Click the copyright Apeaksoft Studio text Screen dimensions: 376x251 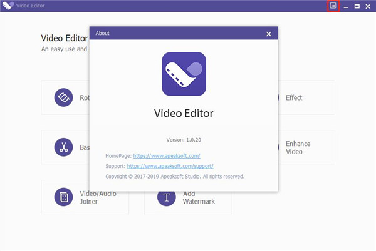[x=175, y=177]
